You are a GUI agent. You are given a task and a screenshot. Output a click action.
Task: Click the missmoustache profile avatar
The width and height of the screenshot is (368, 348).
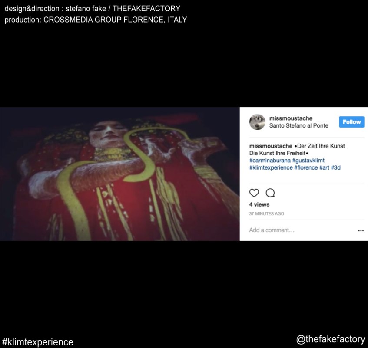tap(257, 122)
